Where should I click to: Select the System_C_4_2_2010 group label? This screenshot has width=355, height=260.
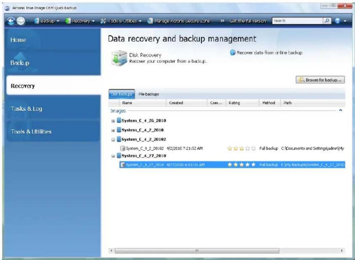coord(143,130)
